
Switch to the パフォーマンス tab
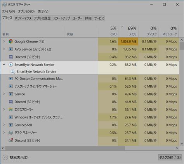click(23, 18)
